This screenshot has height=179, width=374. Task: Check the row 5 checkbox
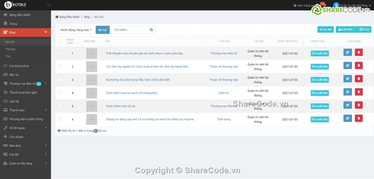point(59,105)
